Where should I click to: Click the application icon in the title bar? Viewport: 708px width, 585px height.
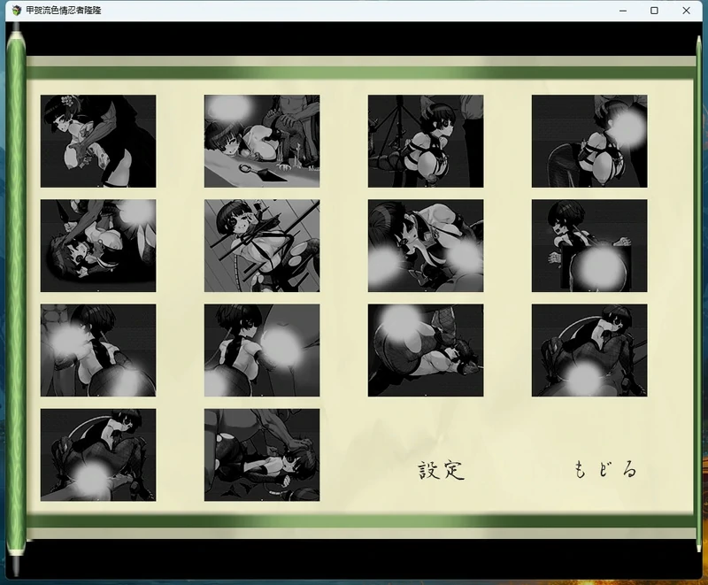click(x=15, y=11)
